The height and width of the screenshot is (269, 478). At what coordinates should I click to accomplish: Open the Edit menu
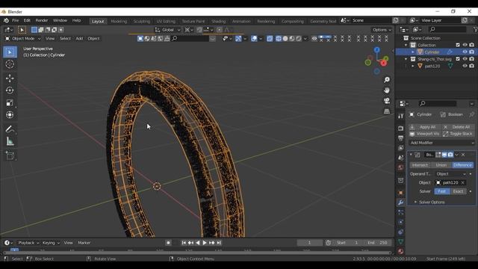point(27,20)
